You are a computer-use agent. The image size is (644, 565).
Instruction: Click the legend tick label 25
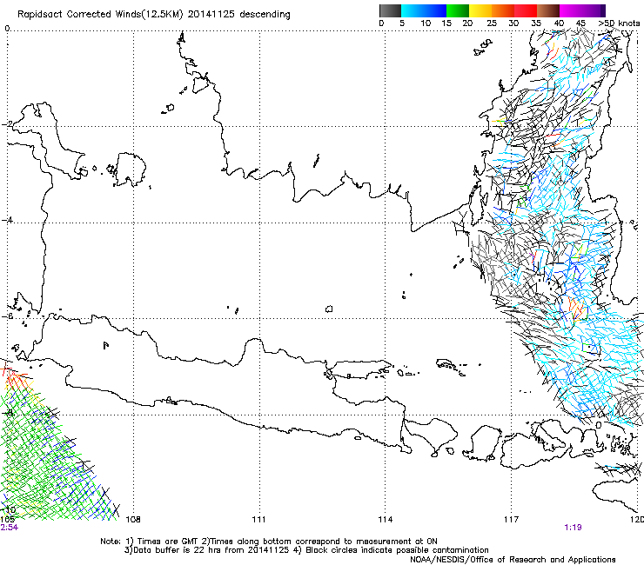coord(492,23)
